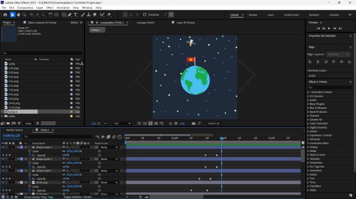Pick the Horizontal Type tool

[76, 15]
